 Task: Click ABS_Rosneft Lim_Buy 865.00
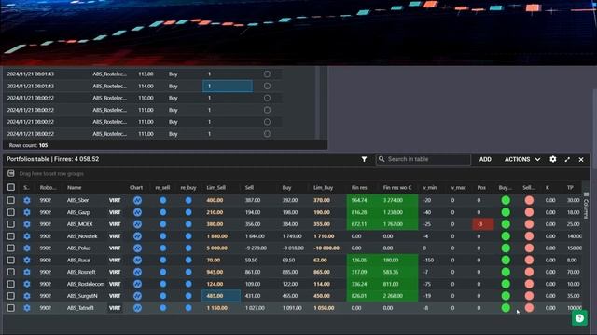[322, 272]
